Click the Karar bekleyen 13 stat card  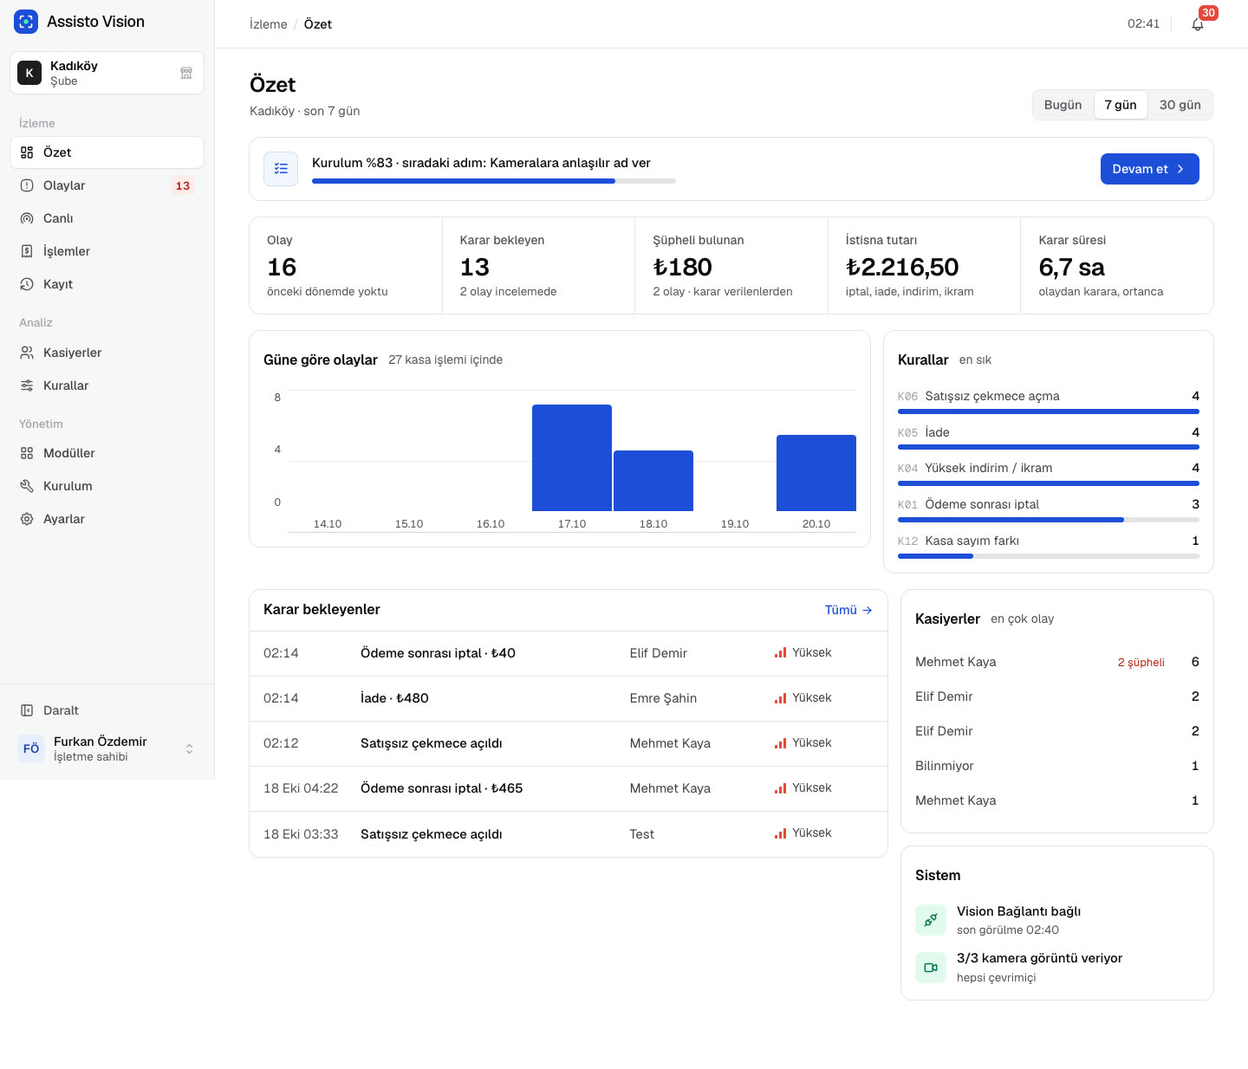click(x=538, y=265)
